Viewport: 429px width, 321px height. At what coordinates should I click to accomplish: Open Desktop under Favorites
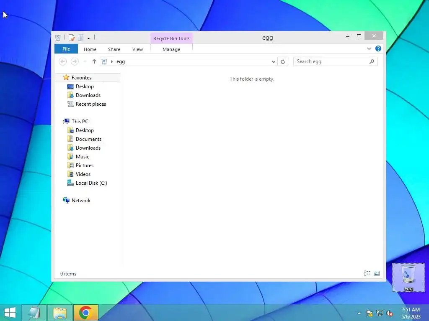[85, 87]
